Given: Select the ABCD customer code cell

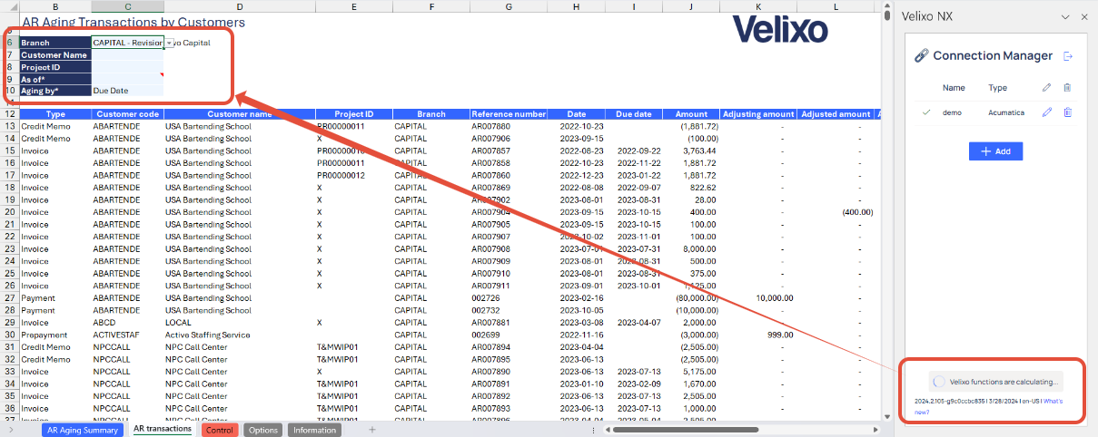Looking at the screenshot, I should [x=127, y=322].
